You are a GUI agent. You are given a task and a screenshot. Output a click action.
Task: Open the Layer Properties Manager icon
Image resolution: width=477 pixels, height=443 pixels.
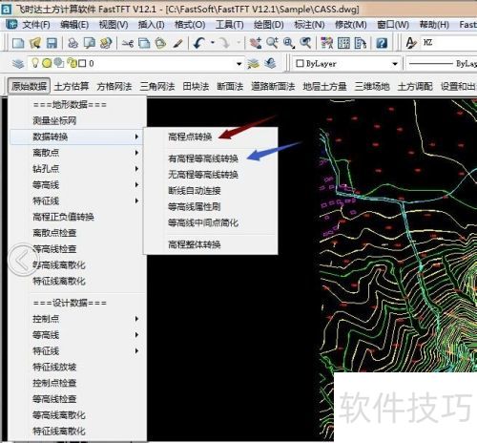(x=18, y=64)
